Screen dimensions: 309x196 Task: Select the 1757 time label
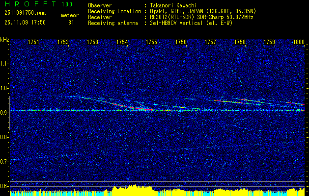coord(210,42)
